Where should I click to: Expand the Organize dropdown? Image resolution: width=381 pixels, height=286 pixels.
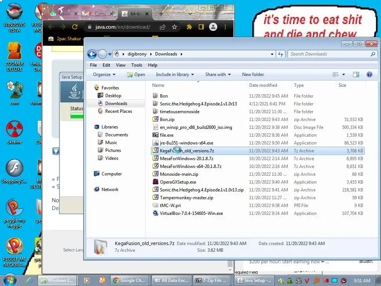click(104, 74)
